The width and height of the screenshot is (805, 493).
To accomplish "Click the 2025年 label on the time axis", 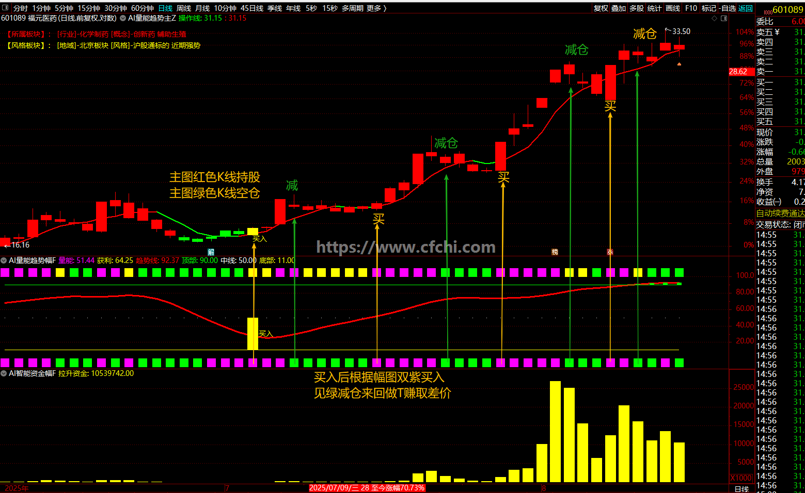I will click(17, 488).
